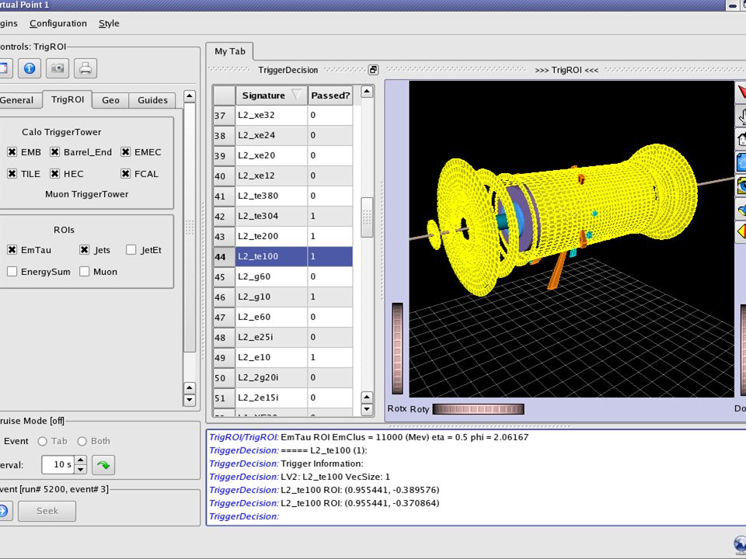Uncheck the EMB calo trigger tower checkbox
The width and height of the screenshot is (746, 559).
click(x=12, y=152)
